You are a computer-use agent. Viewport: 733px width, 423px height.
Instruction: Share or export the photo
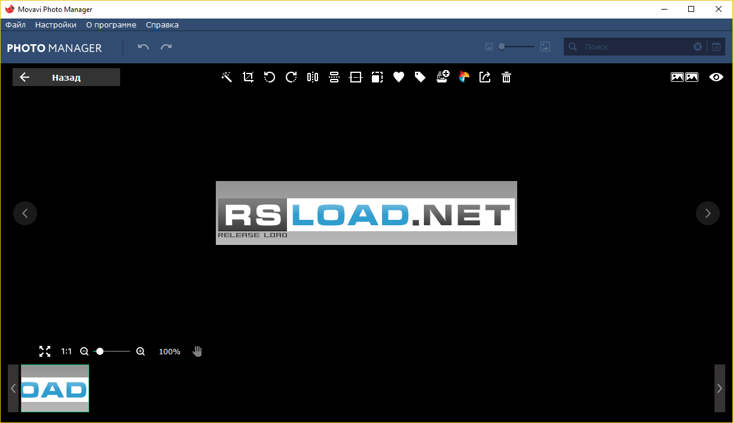click(485, 77)
